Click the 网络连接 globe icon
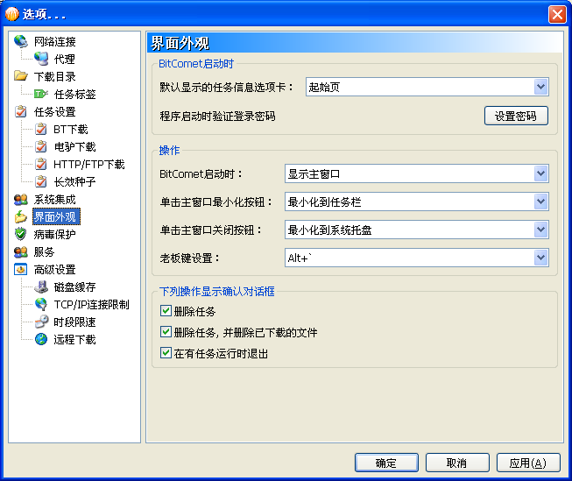The image size is (572, 481). coord(21,41)
